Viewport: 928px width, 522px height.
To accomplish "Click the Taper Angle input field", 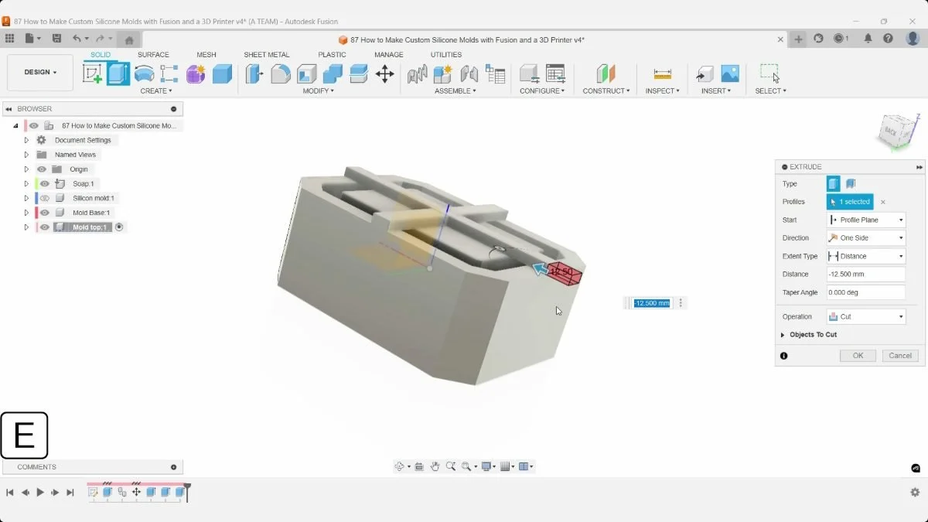I will 865,292.
